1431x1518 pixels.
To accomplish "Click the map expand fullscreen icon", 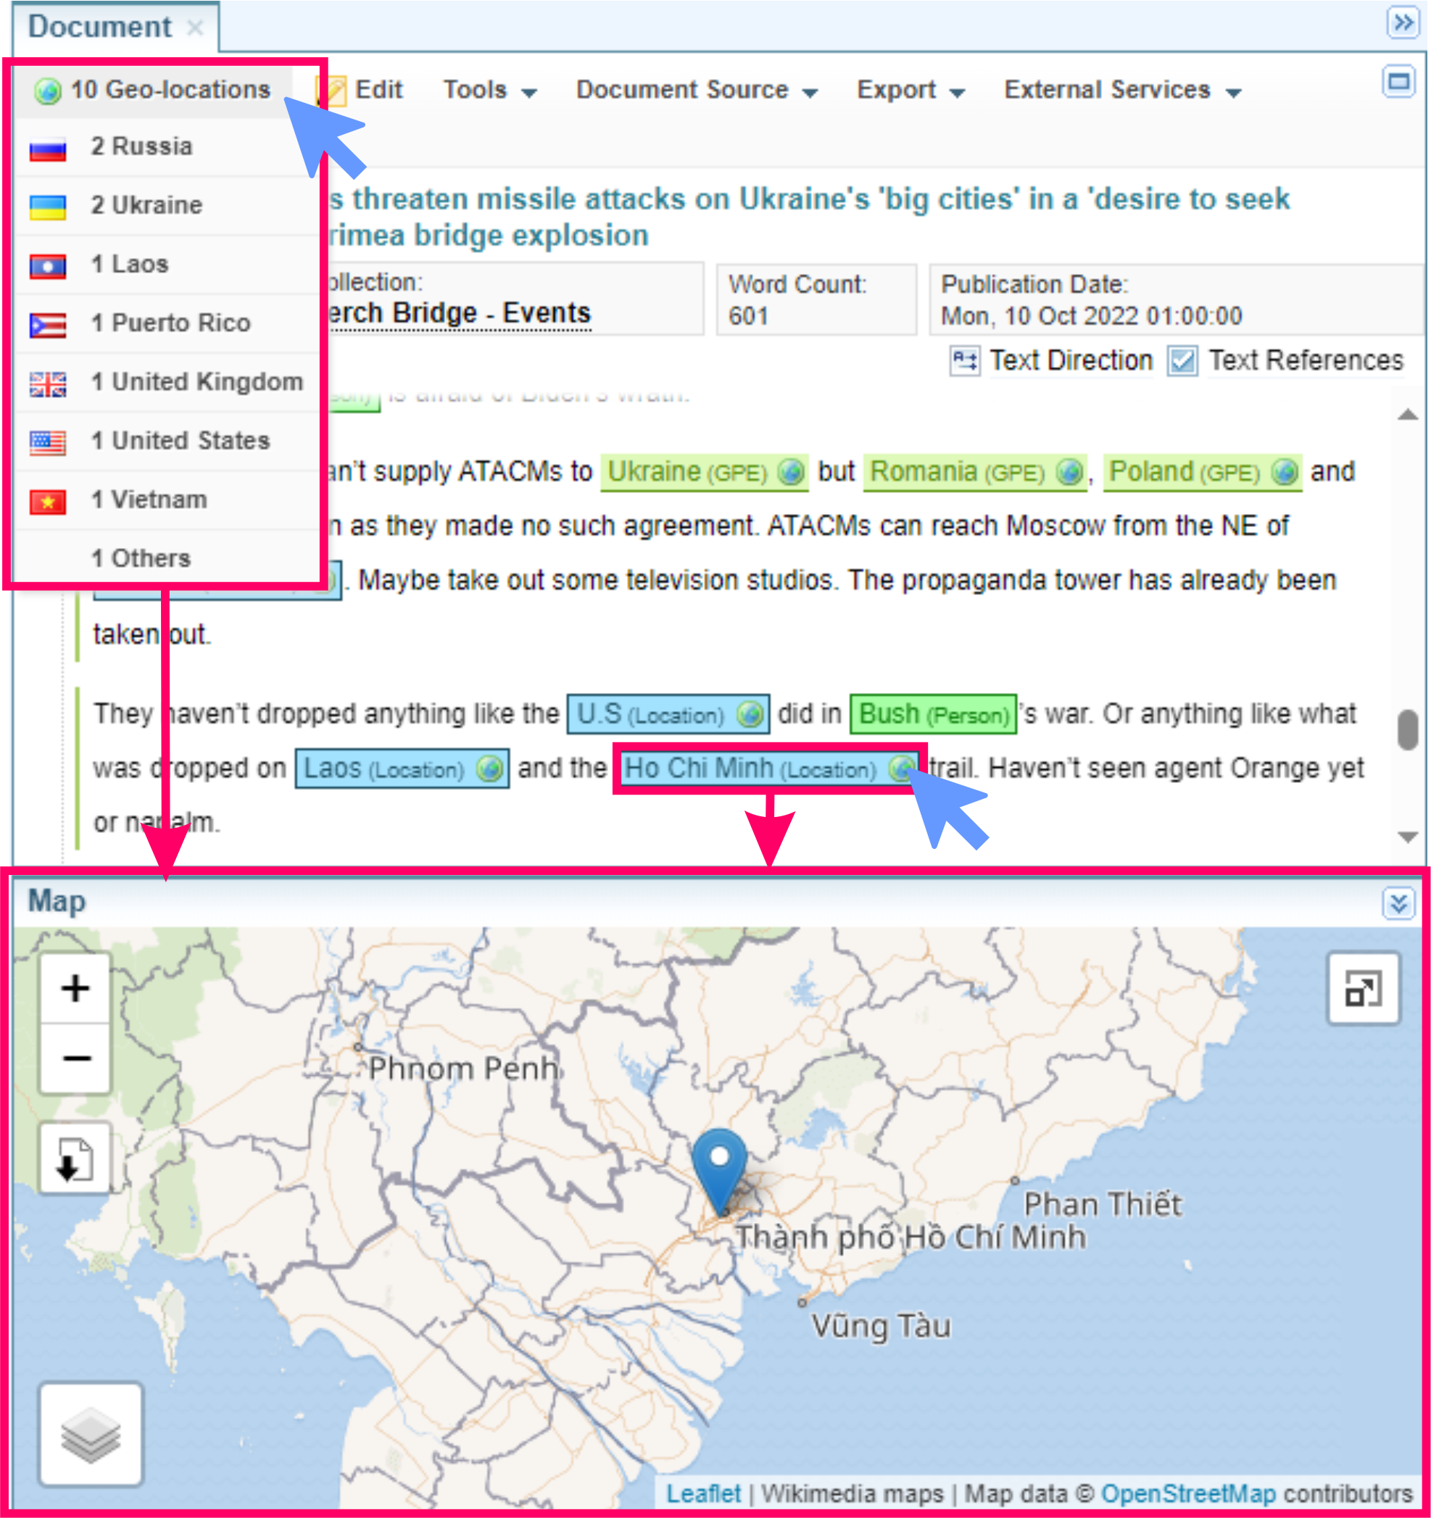I will 1363,988.
